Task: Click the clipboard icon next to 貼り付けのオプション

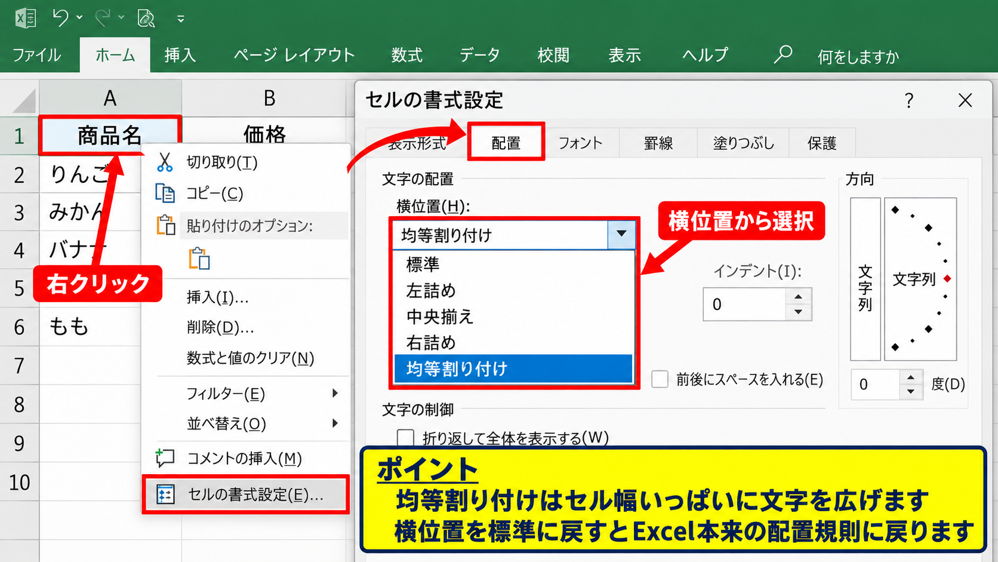Action: [x=165, y=225]
